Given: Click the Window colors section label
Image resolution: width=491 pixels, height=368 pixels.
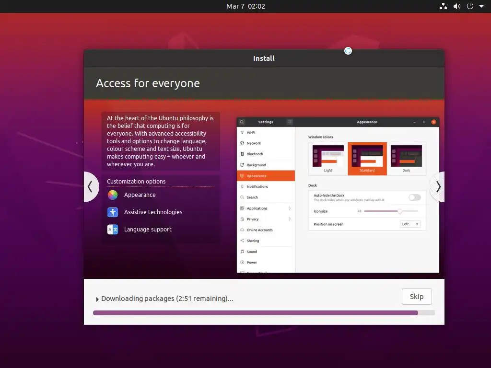Looking at the screenshot, I should click(320, 137).
